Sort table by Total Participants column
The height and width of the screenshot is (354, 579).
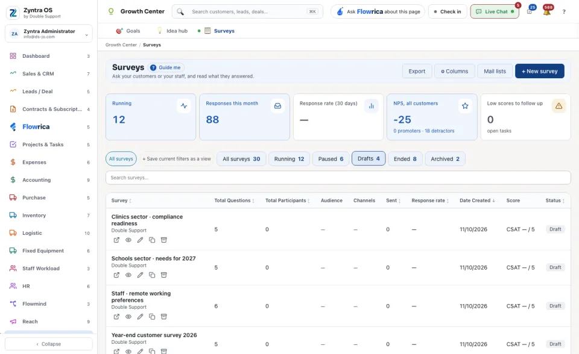point(287,200)
